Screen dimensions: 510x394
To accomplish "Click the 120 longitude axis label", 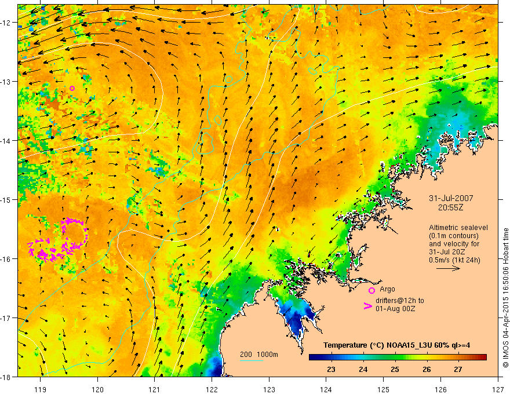I will [97, 389].
